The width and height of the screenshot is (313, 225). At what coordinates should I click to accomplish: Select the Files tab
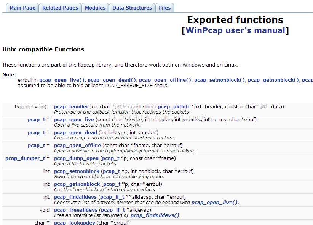[x=164, y=8]
